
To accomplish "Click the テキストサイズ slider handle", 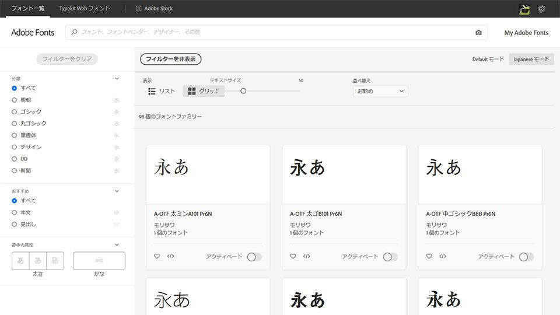I will (x=243, y=91).
